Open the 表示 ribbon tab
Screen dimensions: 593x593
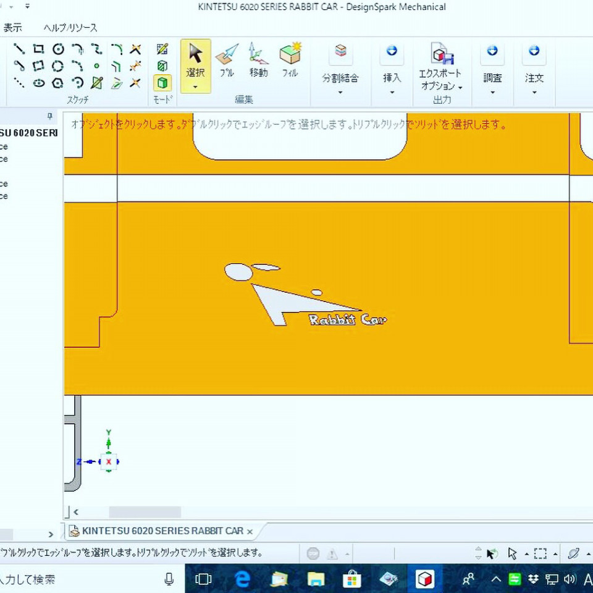(13, 27)
